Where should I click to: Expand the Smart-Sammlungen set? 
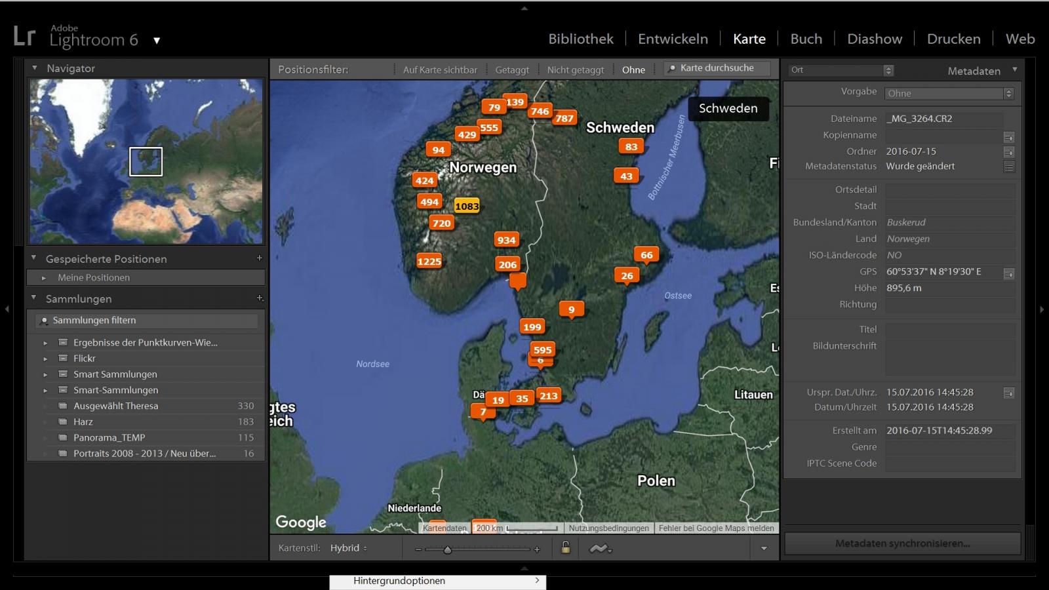click(x=45, y=390)
